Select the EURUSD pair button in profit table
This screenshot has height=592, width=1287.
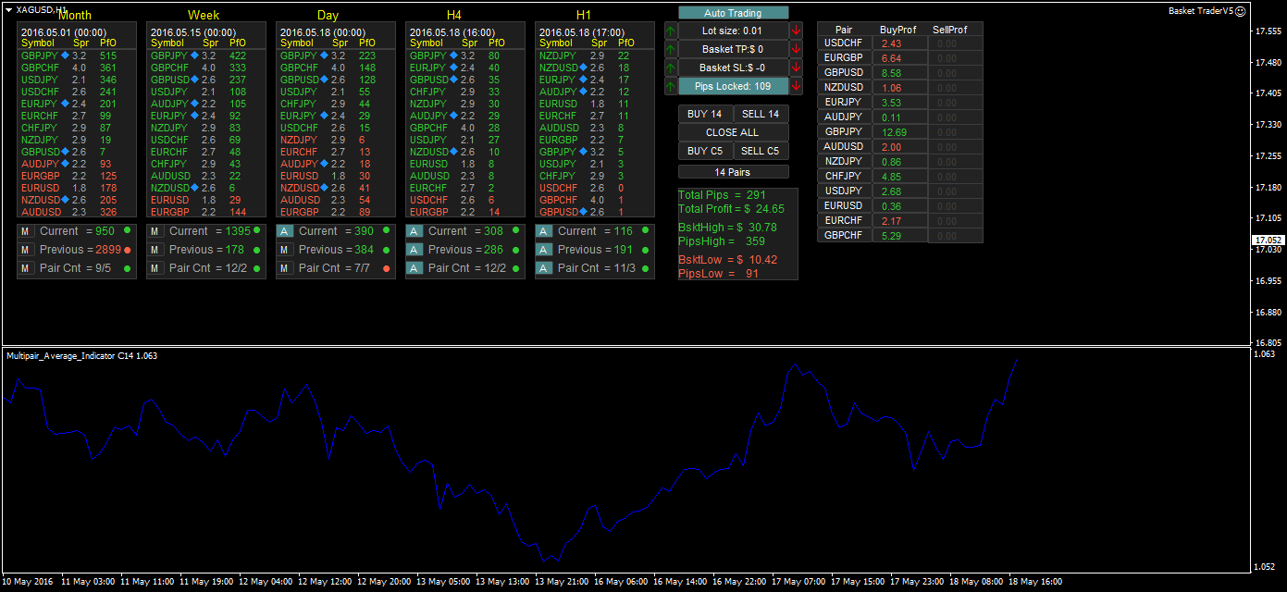[844, 206]
